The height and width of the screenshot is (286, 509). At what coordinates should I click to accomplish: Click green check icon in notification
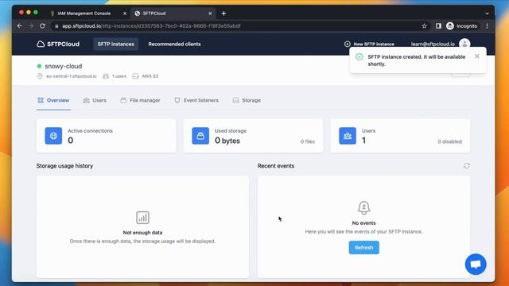click(359, 56)
